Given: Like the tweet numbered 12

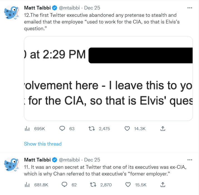Looking at the screenshot, I should click(127, 129).
